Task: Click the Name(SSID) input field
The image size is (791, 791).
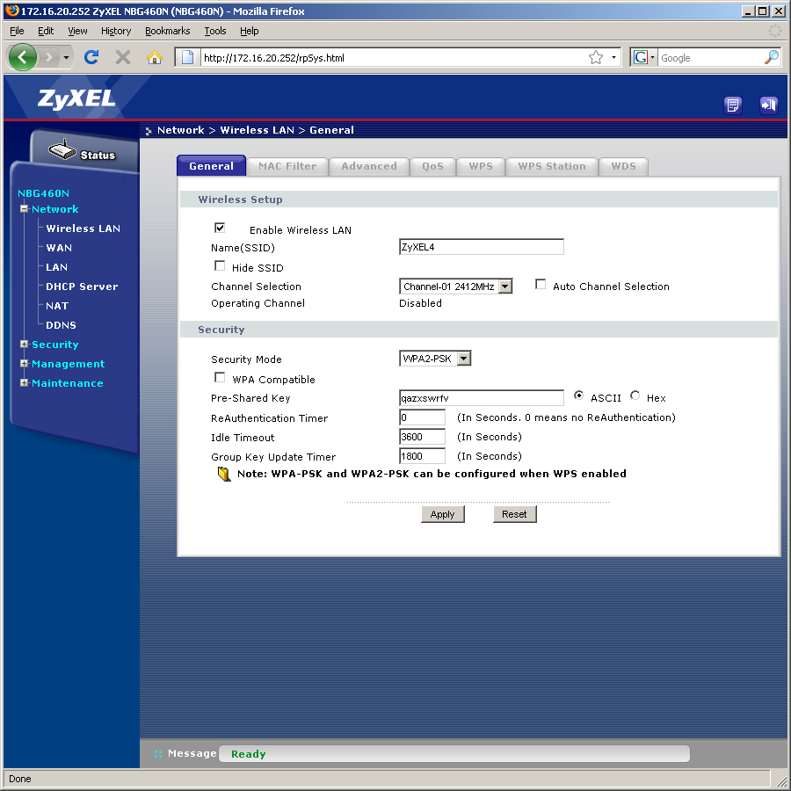Action: [482, 247]
